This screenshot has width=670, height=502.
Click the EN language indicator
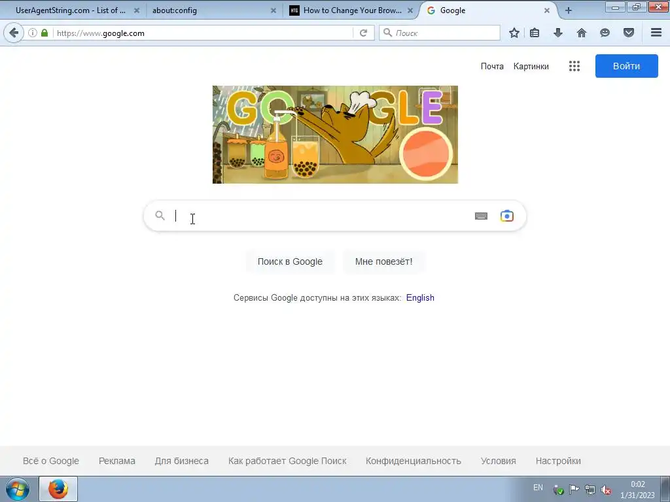click(x=538, y=488)
